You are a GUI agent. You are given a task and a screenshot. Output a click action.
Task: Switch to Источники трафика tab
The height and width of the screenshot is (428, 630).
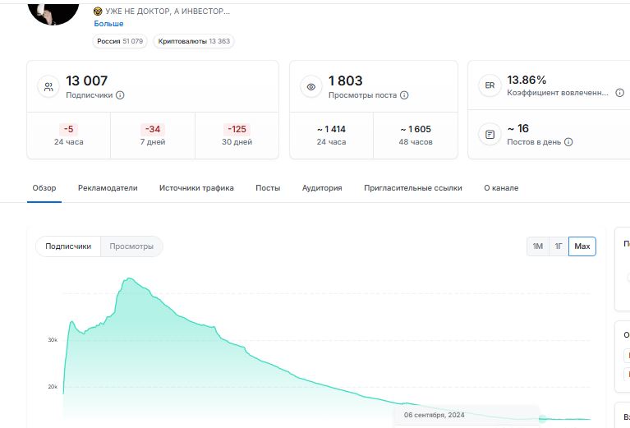pyautogui.click(x=196, y=188)
